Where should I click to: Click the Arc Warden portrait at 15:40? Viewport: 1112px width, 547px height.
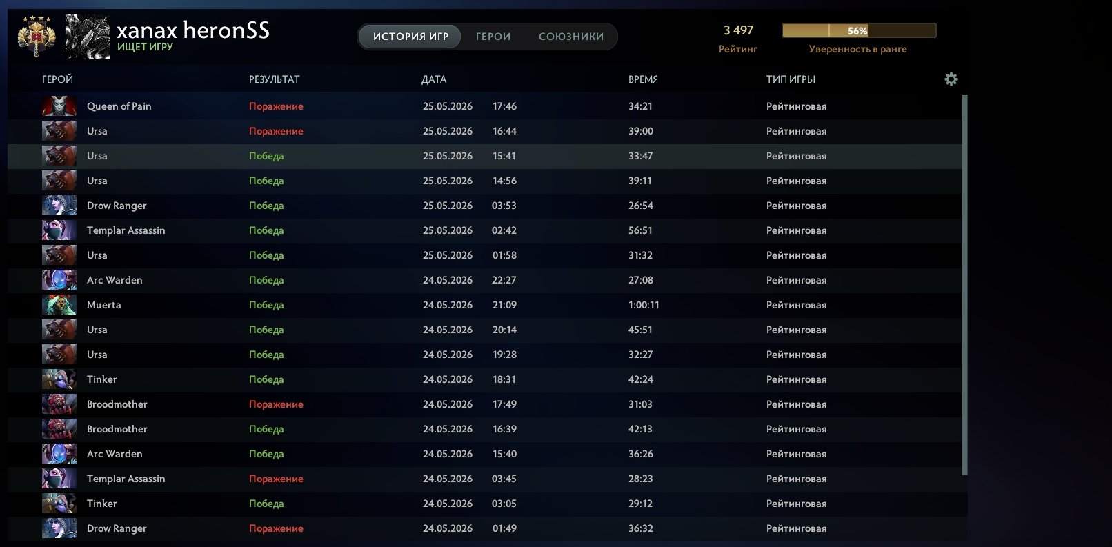tap(59, 454)
